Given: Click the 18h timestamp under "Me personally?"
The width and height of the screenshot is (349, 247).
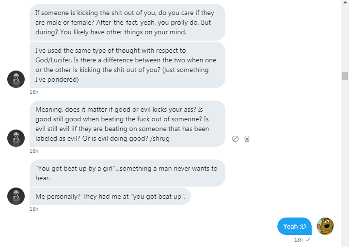Looking at the screenshot, I should coord(34,209).
